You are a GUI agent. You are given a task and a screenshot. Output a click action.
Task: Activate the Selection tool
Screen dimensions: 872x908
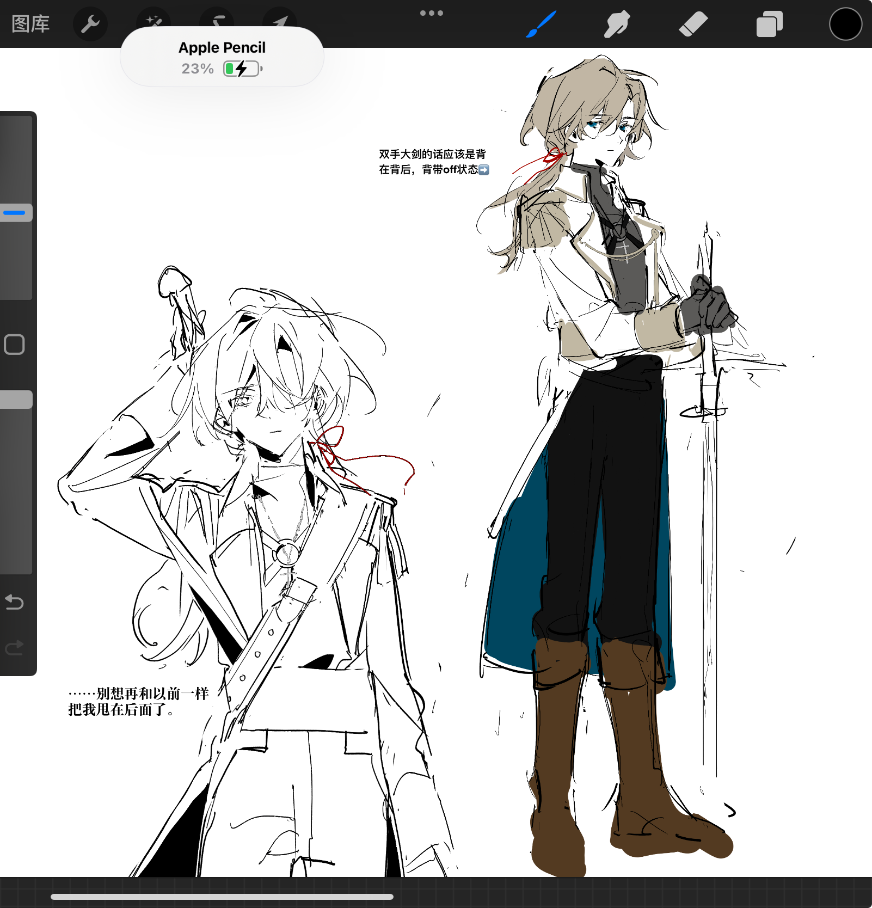[x=218, y=20]
